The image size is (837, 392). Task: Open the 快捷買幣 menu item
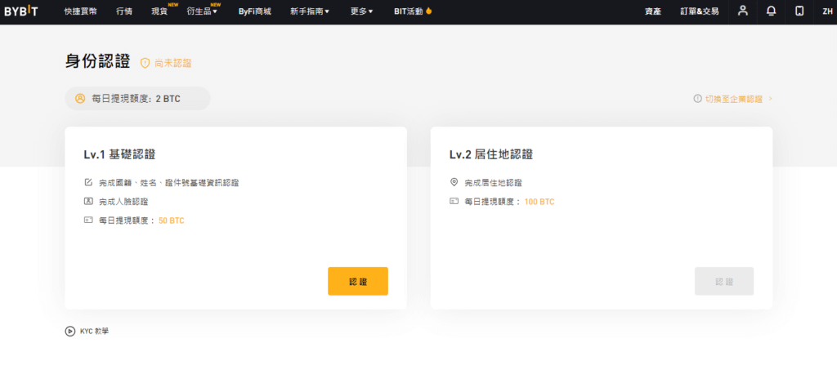[81, 11]
